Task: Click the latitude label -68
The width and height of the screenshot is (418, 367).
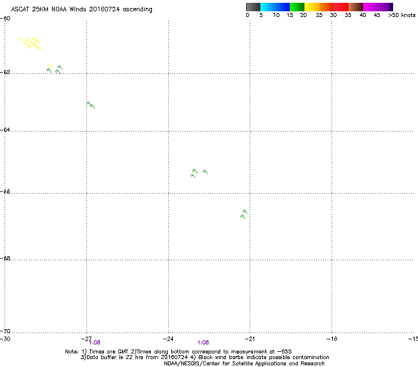Action: click(5, 259)
